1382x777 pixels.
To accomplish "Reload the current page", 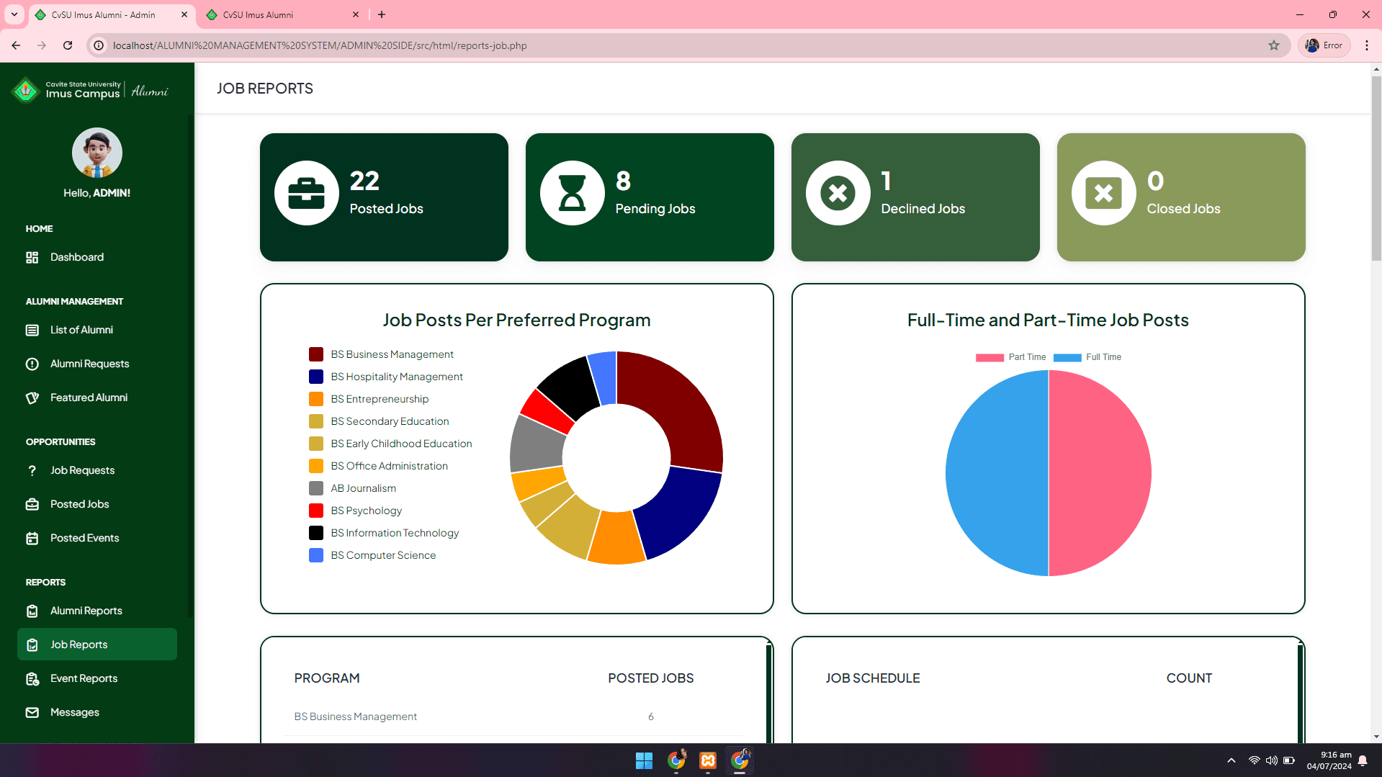I will click(68, 45).
